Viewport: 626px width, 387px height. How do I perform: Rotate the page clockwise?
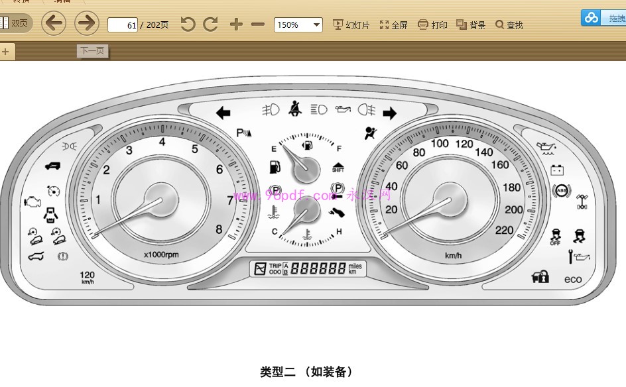click(211, 25)
